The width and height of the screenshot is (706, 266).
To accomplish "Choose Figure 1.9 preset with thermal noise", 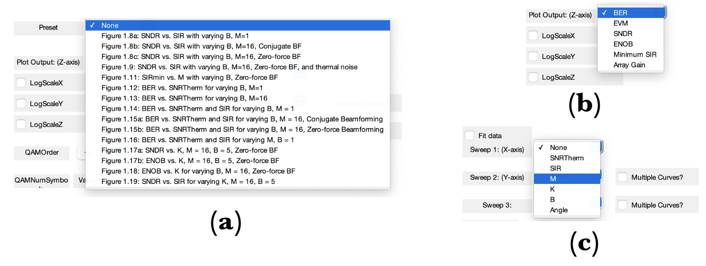I will pos(229,67).
